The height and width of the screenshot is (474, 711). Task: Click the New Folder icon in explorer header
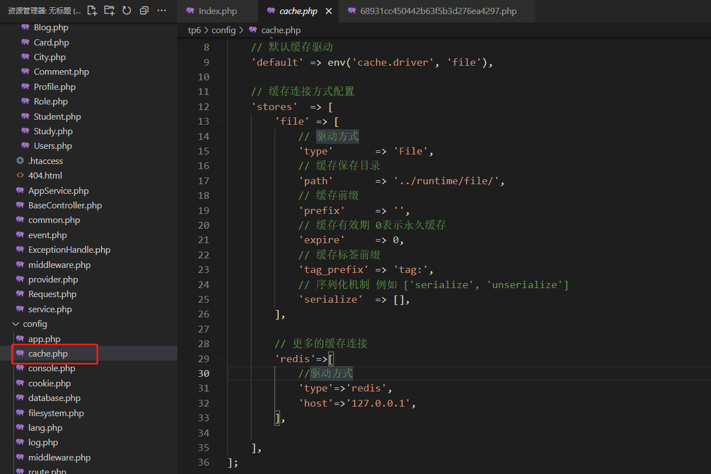[x=109, y=10]
